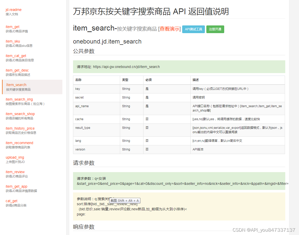Select item_recommend sidebar link
299x235 pixels.
coord(19,143)
